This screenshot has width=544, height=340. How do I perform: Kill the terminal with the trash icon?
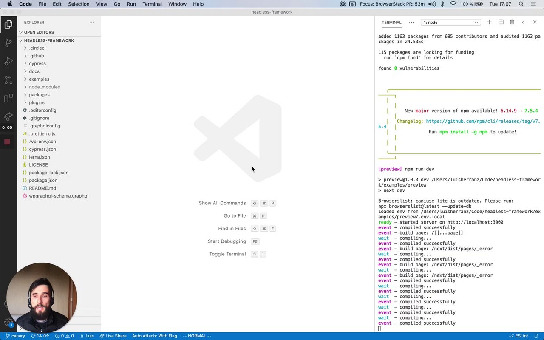pyautogui.click(x=512, y=22)
